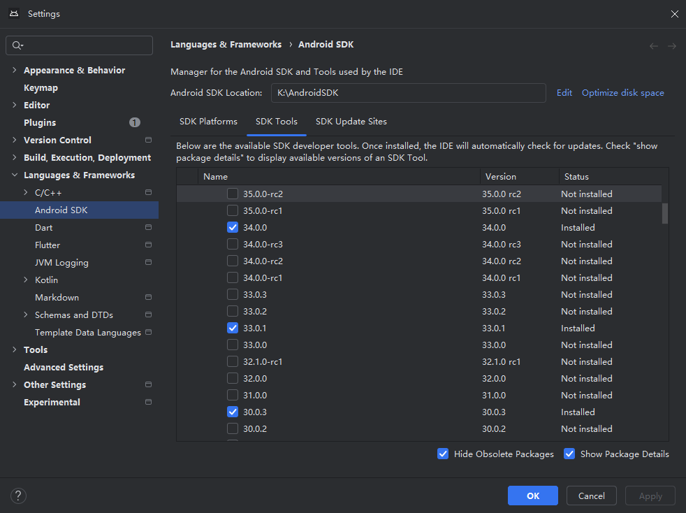Click the magnifier in the settings search field
Image resolution: width=686 pixels, height=513 pixels.
click(16, 45)
